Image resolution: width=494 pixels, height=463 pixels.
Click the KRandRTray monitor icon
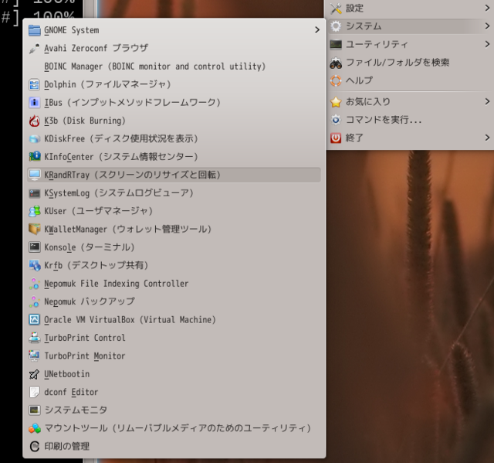pyautogui.click(x=34, y=175)
